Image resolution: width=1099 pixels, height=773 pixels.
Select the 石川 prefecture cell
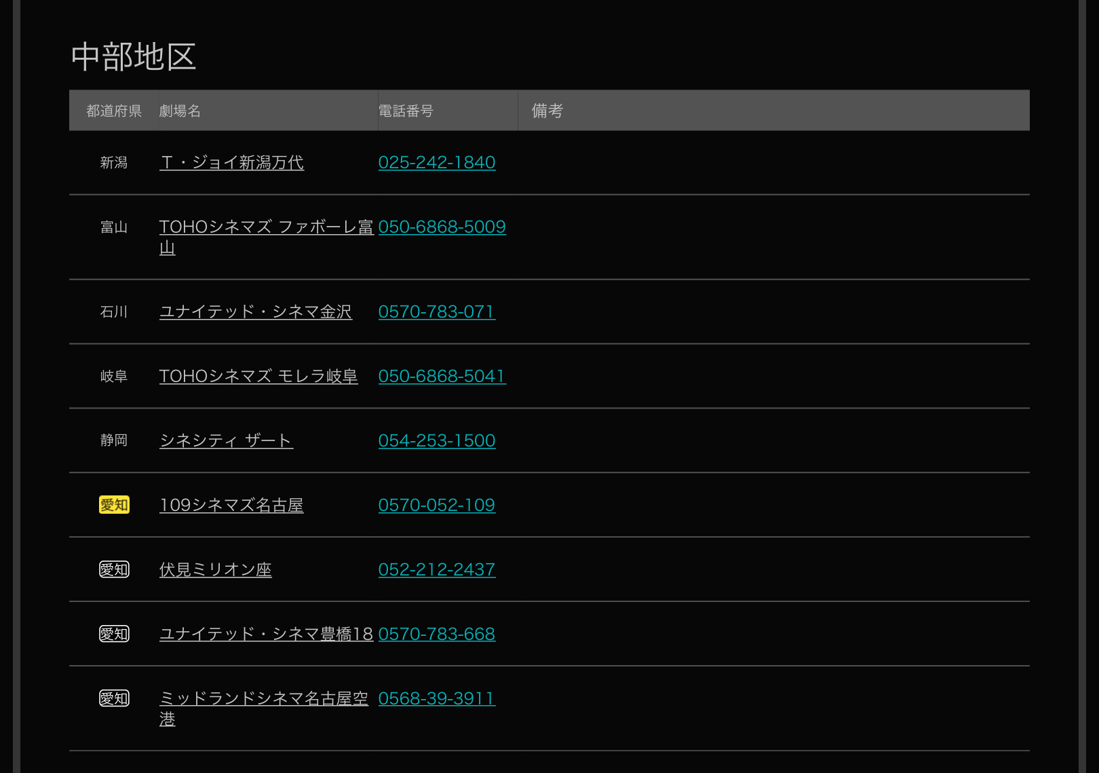pos(114,312)
